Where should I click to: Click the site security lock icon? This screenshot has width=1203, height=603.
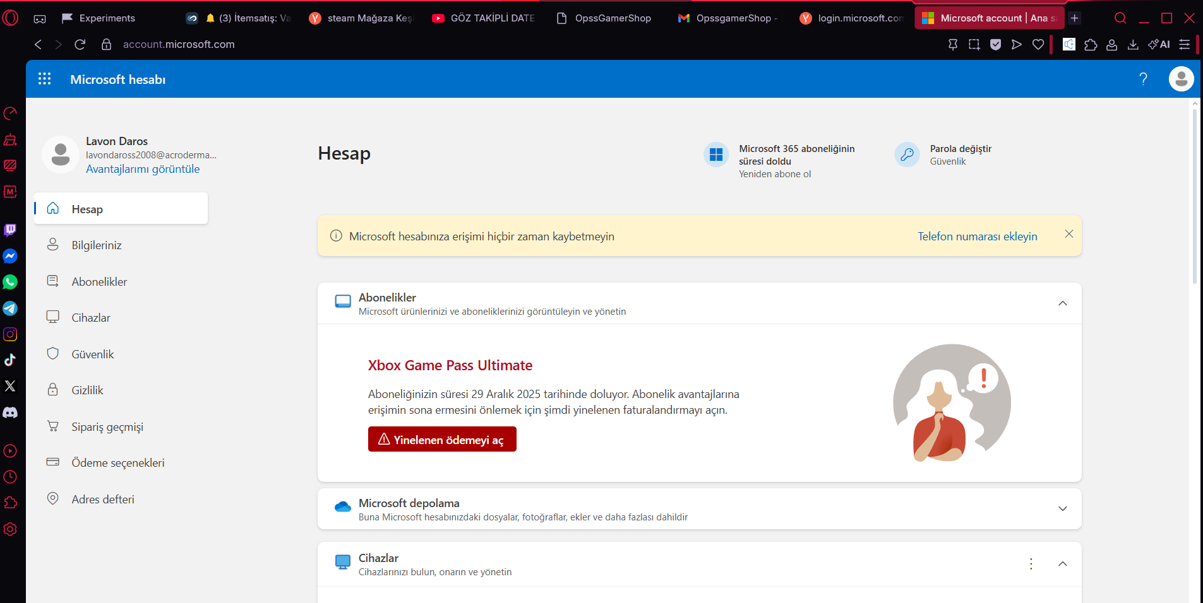[107, 44]
